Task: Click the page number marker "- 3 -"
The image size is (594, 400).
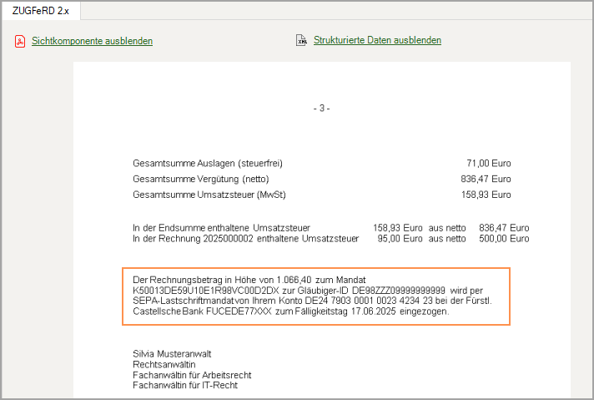Action: tap(321, 109)
